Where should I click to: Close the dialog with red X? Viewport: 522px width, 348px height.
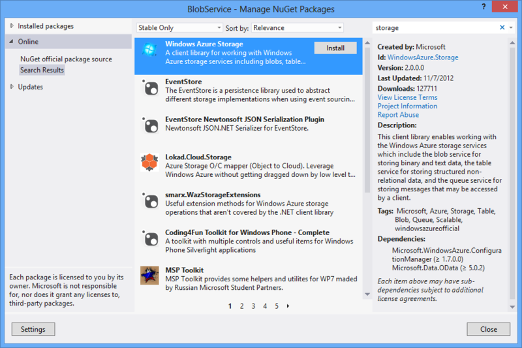pos(504,7)
